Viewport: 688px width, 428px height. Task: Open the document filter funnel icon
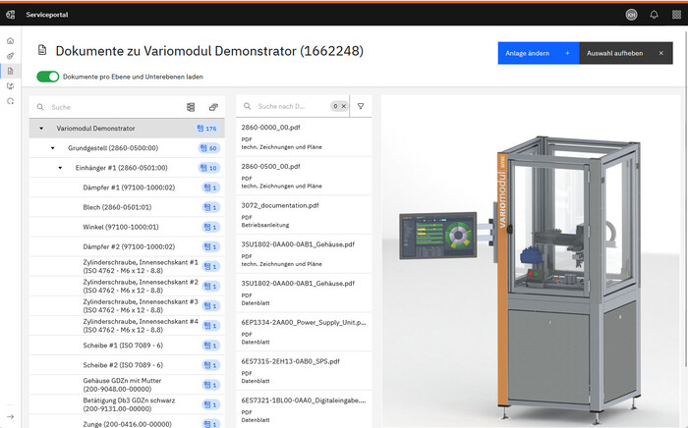point(361,106)
